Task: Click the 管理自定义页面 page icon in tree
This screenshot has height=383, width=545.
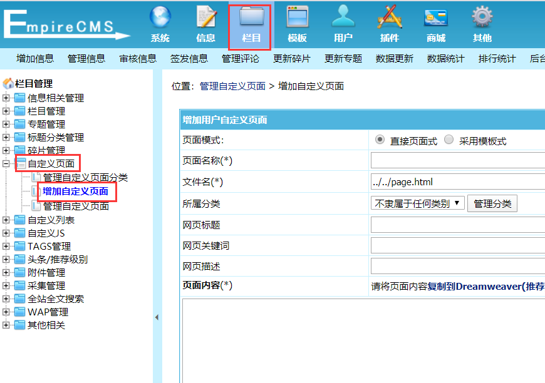Action: point(36,206)
